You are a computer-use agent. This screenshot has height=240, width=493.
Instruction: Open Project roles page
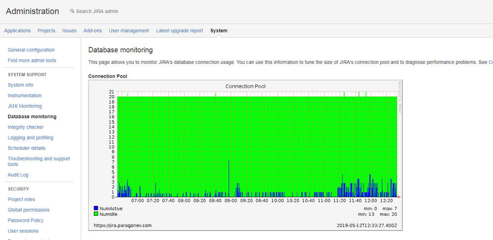coord(21,199)
